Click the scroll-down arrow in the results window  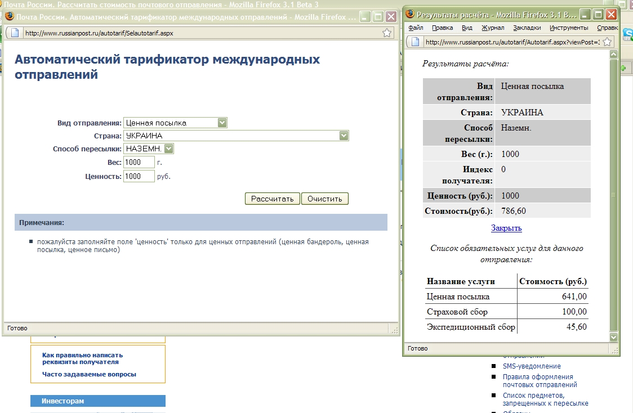[614, 336]
